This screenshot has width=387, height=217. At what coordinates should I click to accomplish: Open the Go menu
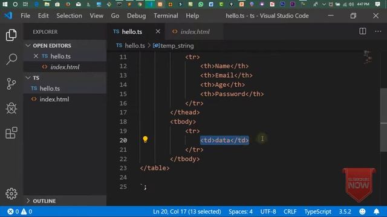[x=115, y=16]
